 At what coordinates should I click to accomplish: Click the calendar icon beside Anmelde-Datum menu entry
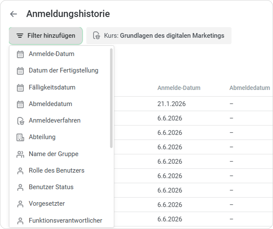coord(20,54)
